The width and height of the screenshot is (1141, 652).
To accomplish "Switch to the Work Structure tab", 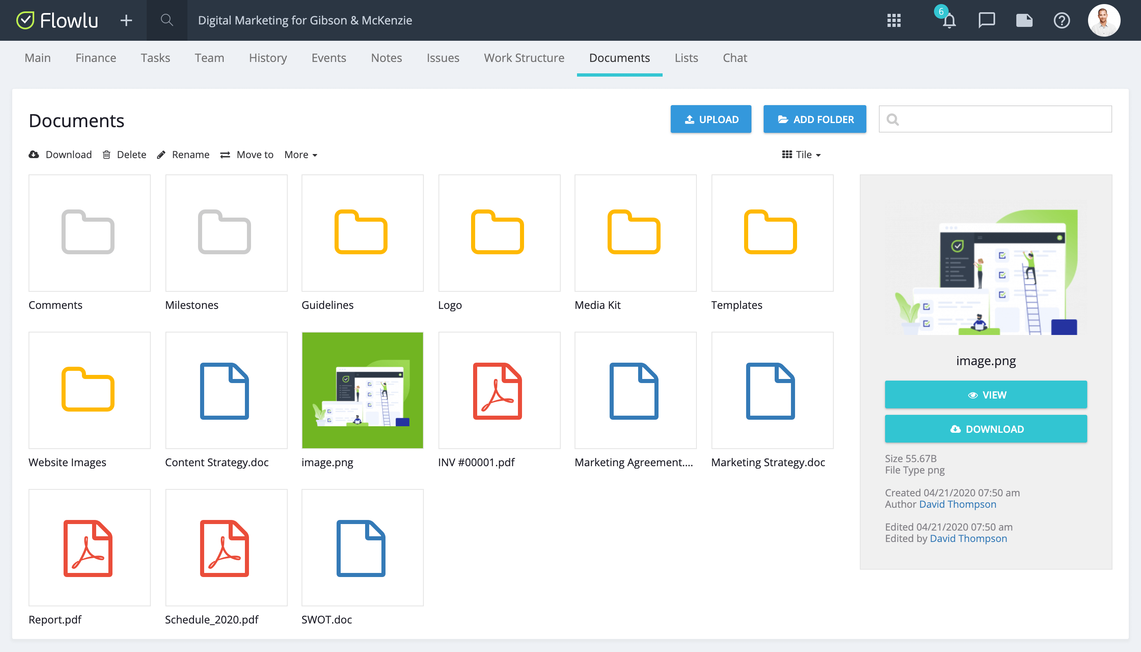I will (x=524, y=58).
